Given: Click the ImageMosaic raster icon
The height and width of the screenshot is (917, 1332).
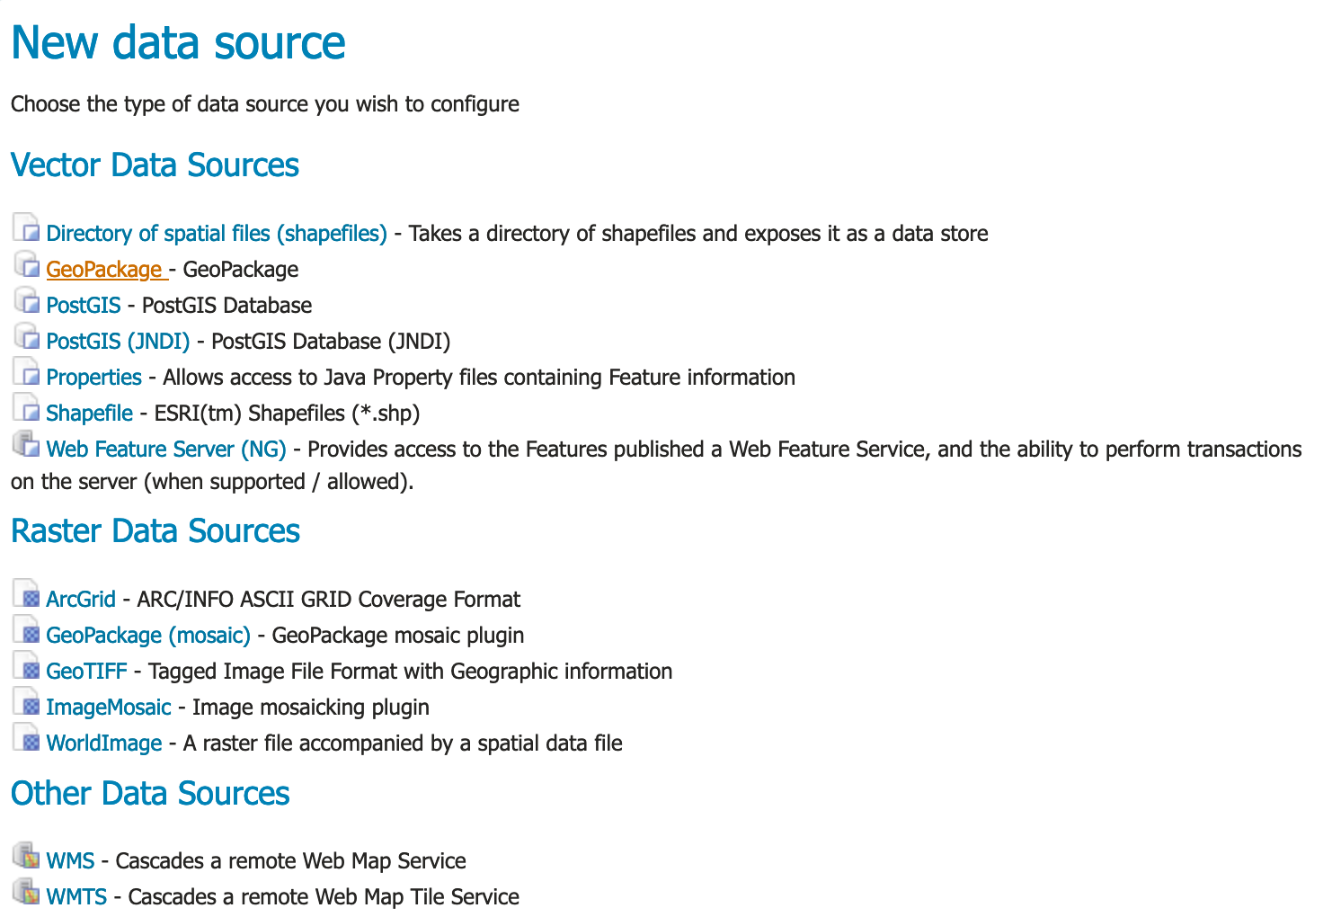Looking at the screenshot, I should [x=27, y=703].
